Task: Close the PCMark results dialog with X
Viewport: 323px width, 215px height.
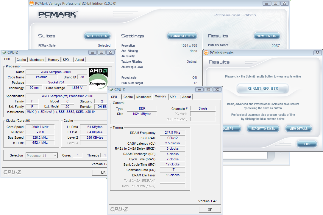Action: [x=317, y=53]
